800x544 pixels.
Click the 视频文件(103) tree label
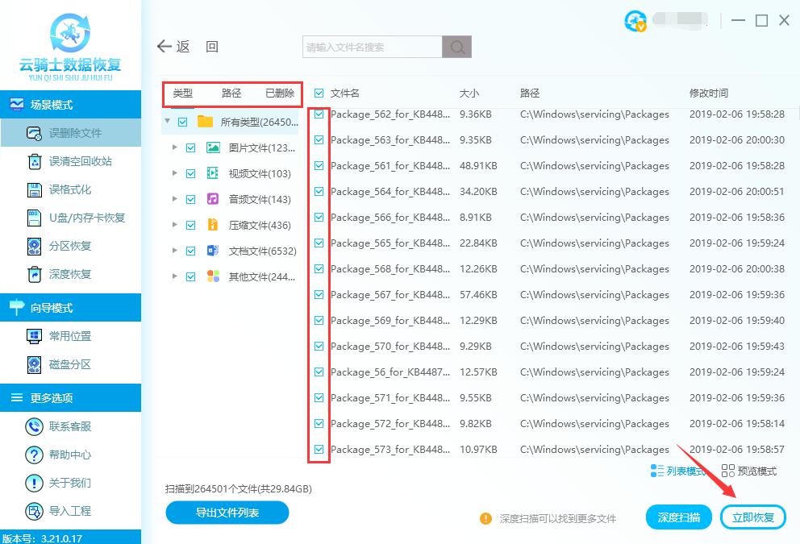point(260,174)
